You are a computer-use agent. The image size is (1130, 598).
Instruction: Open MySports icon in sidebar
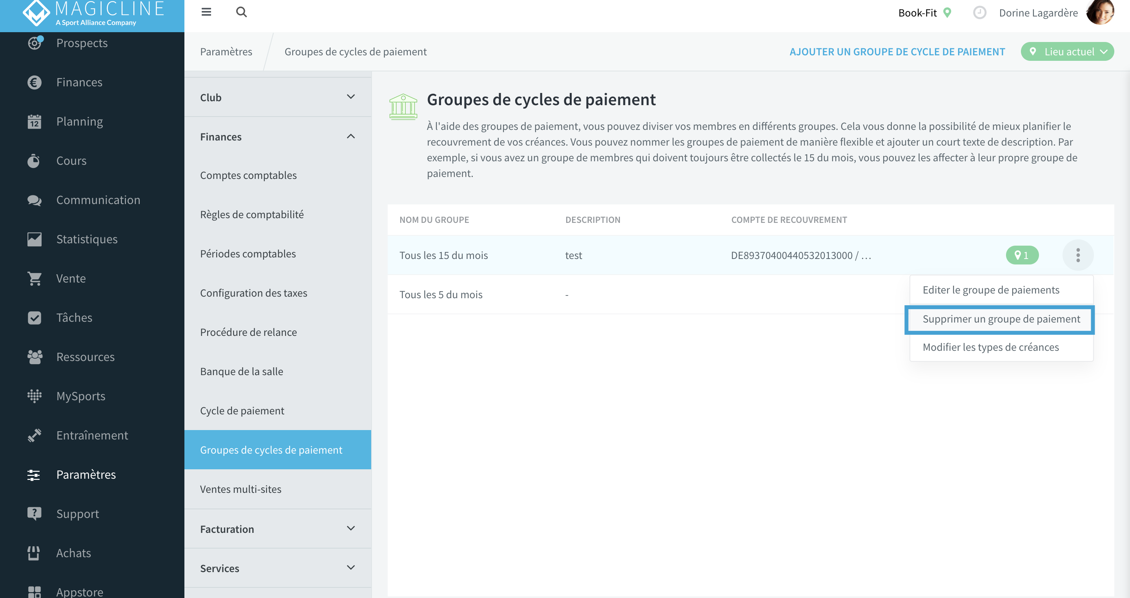34,396
